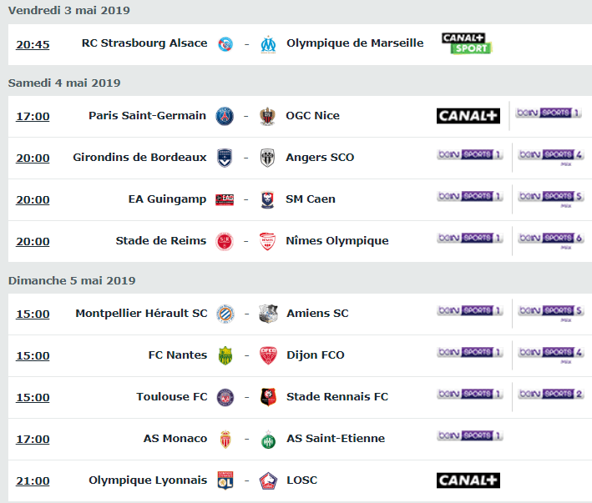
Task: Click the Canal+ Sport channel logo
Action: point(467,43)
